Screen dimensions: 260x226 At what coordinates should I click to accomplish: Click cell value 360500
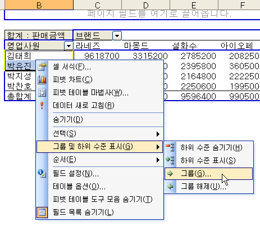(x=244, y=66)
